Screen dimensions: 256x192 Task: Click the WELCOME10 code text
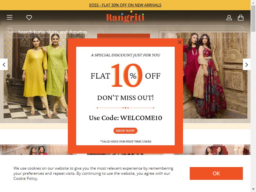141,118
